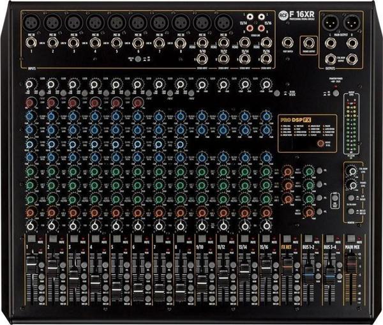This screenshot has height=325, width=383.
Task: Assign channel 2 to BUS 3/4
Action: 63,298
